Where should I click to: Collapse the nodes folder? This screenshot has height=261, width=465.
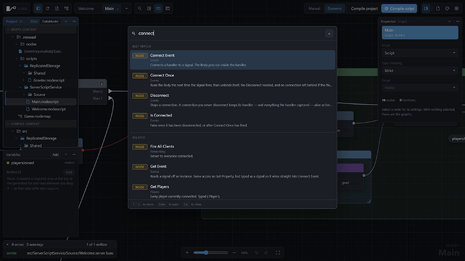(16, 44)
